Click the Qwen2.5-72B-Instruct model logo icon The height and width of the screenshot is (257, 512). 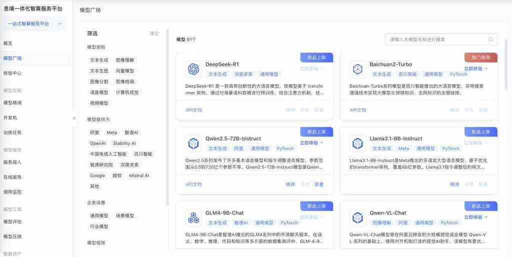(x=193, y=143)
